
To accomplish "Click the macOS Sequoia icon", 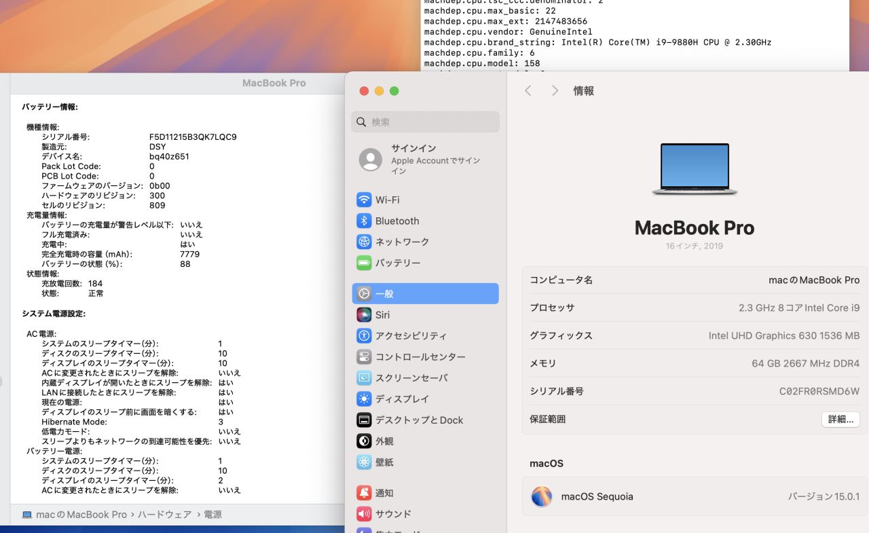I will [x=541, y=496].
